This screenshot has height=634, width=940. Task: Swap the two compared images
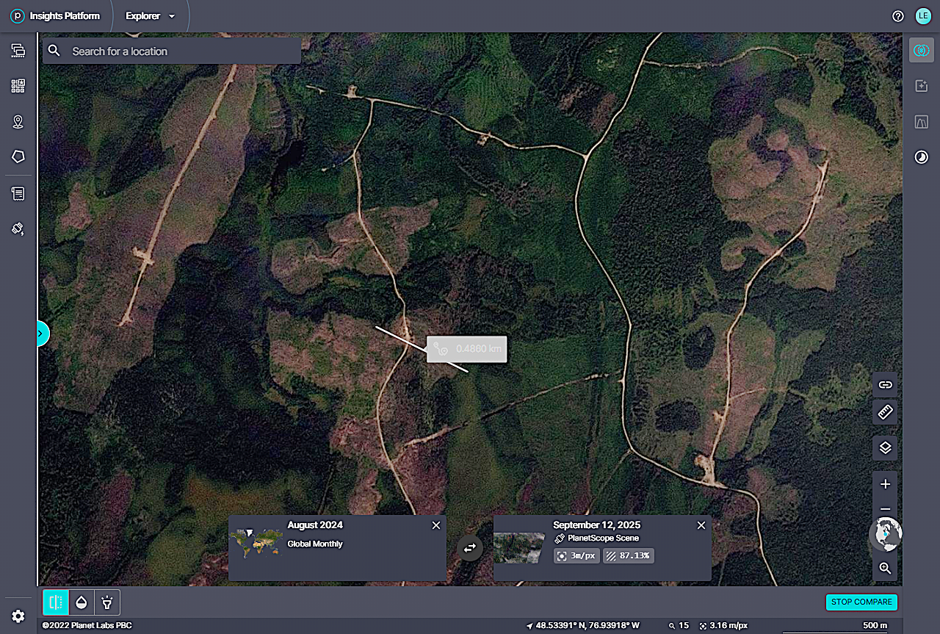(x=470, y=548)
